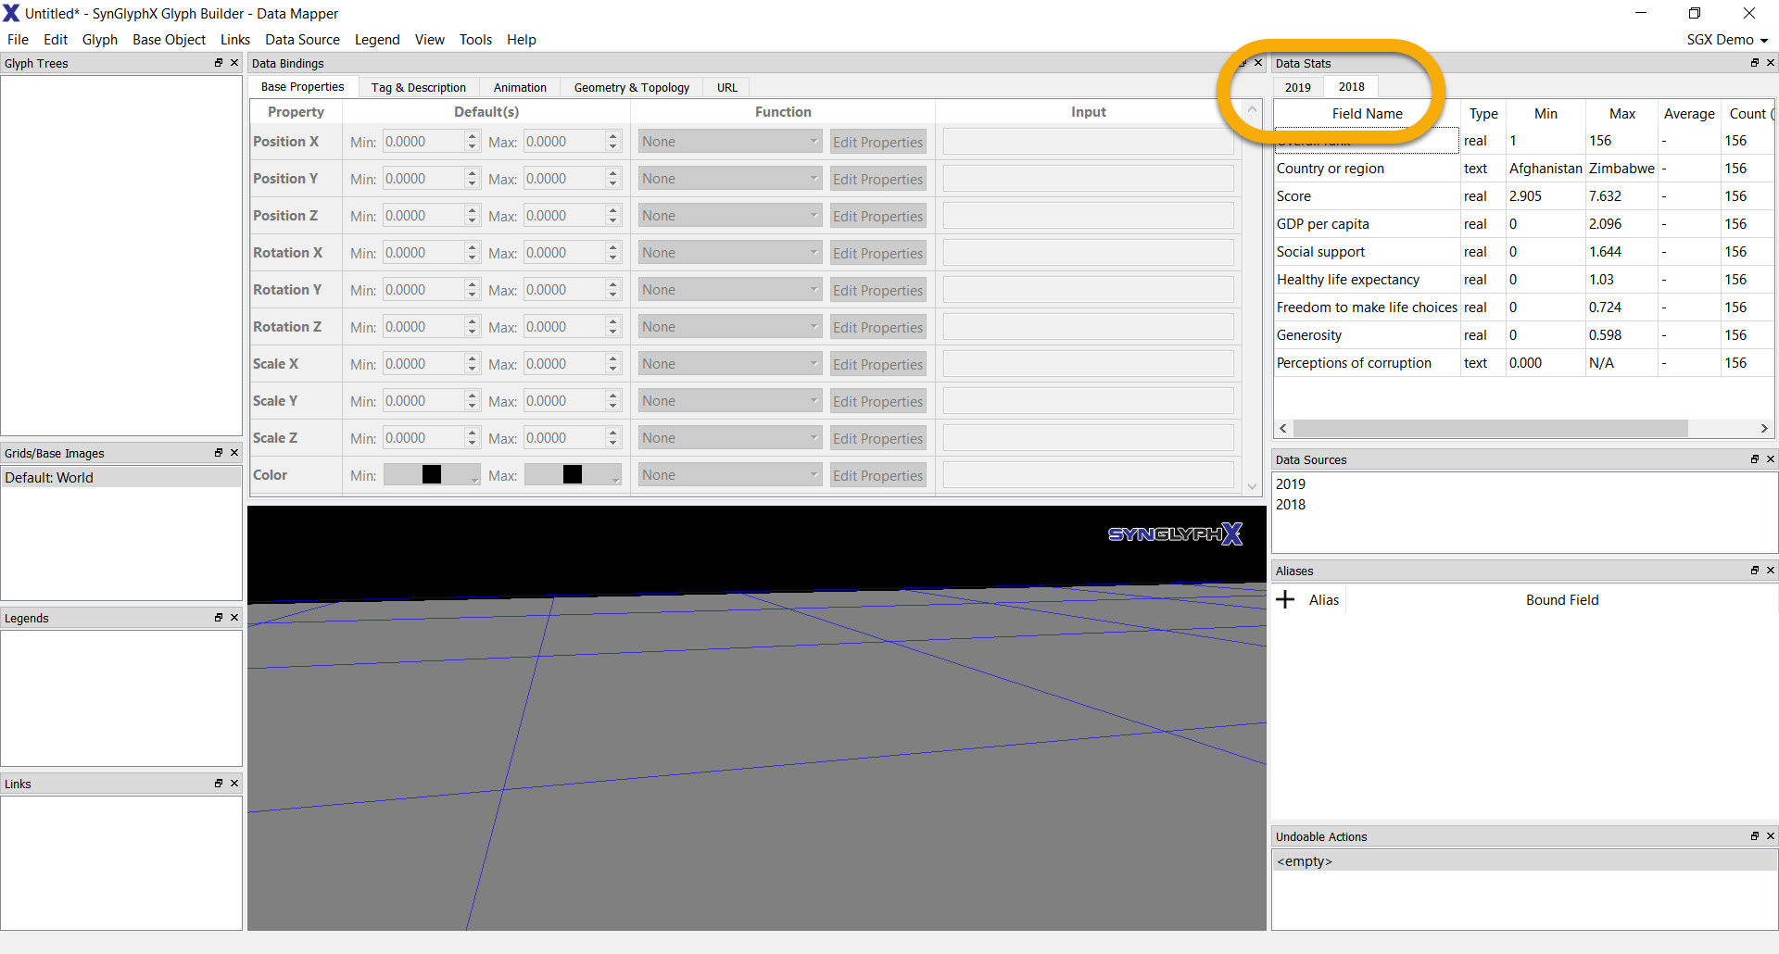Click the Position X Min value field
This screenshot has width=1779, height=954.
[423, 142]
